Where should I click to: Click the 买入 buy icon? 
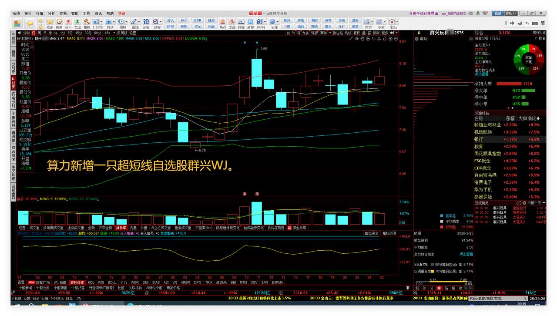click(x=68, y=23)
